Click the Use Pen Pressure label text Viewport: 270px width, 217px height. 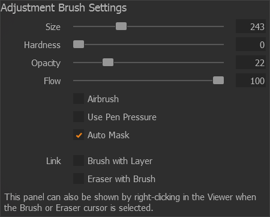click(x=122, y=117)
